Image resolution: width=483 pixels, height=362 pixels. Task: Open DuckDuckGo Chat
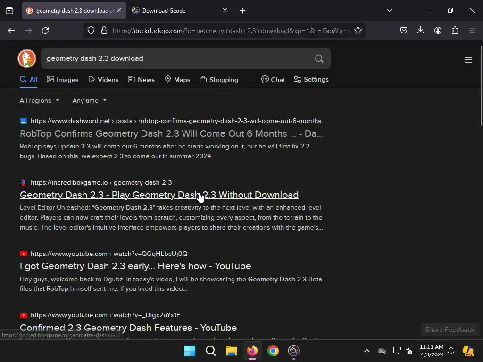pyautogui.click(x=273, y=80)
